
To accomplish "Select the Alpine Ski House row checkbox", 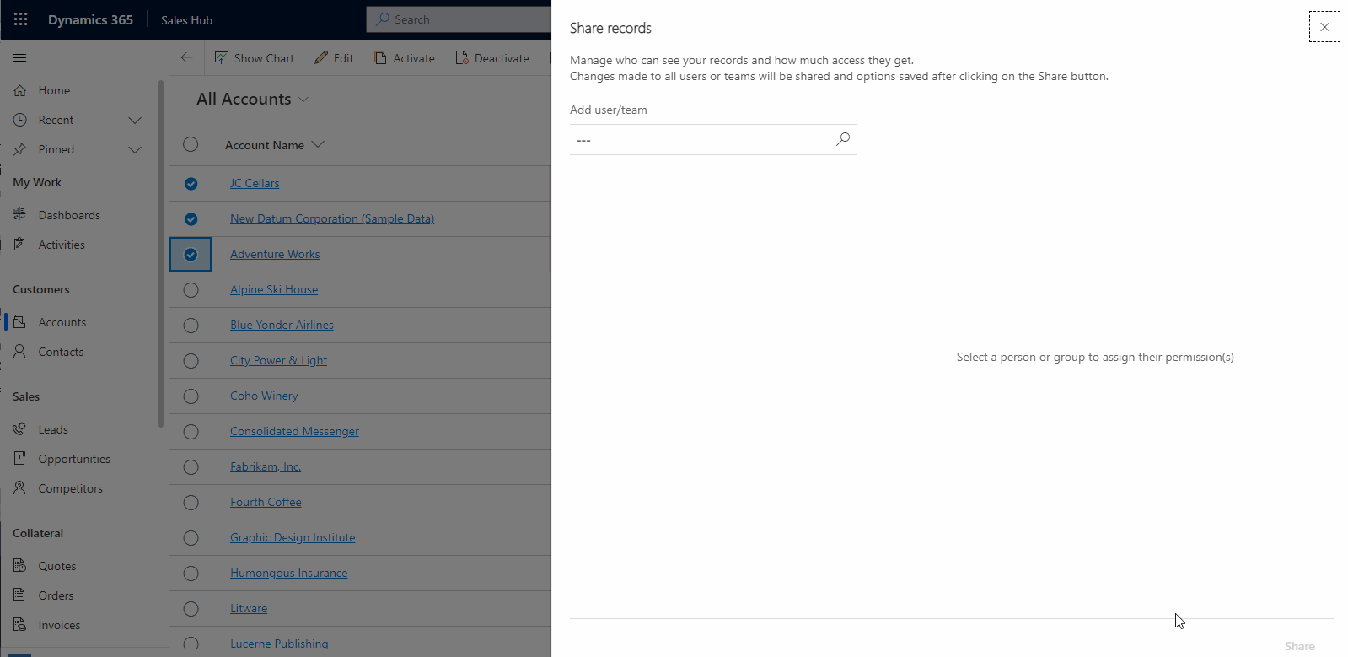I will pyautogui.click(x=191, y=290).
